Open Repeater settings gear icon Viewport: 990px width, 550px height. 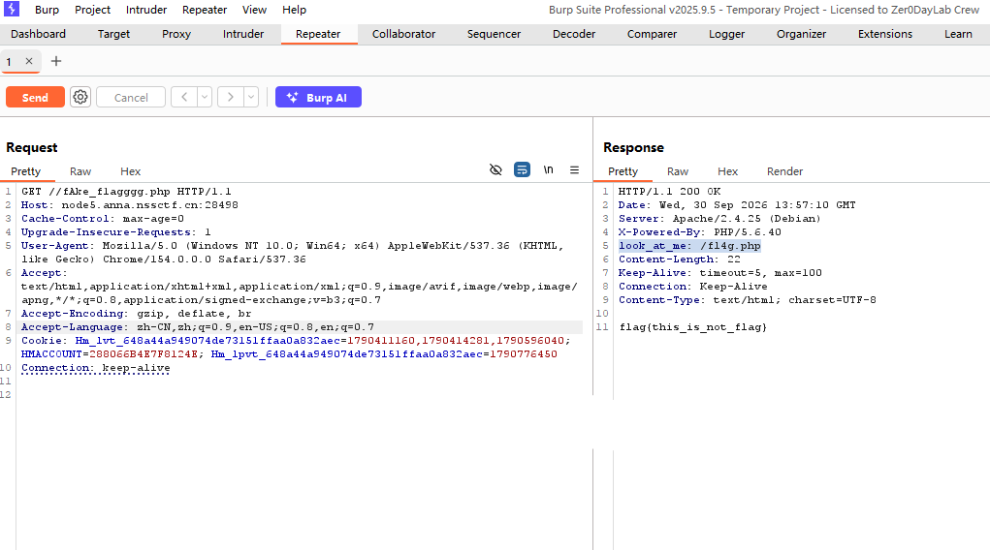[80, 97]
